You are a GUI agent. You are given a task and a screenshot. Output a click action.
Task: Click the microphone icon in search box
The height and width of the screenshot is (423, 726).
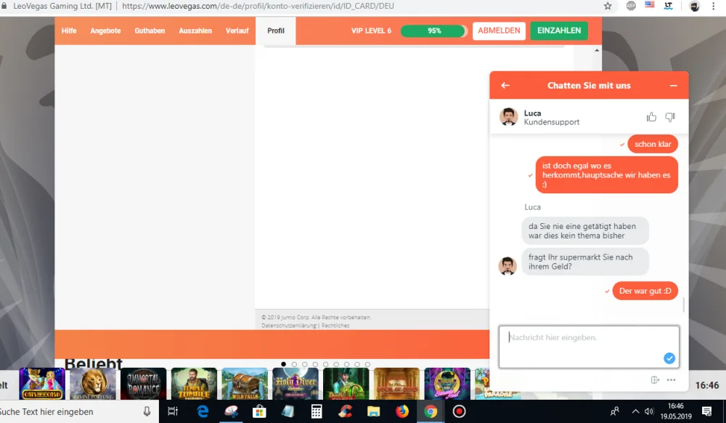[147, 411]
